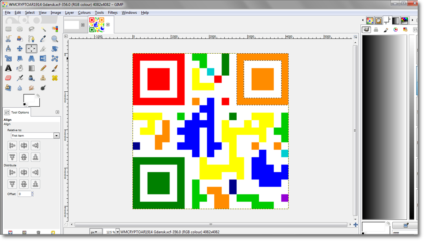Select the Airbrush tool
Image resolution: width=424 pixels, height=241 pixels.
[x=20, y=78]
